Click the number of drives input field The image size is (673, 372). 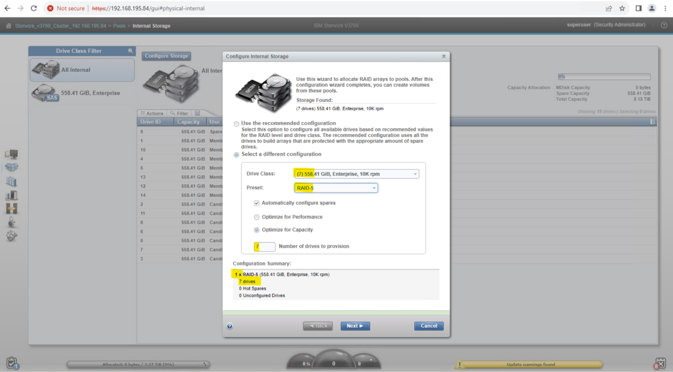point(264,247)
